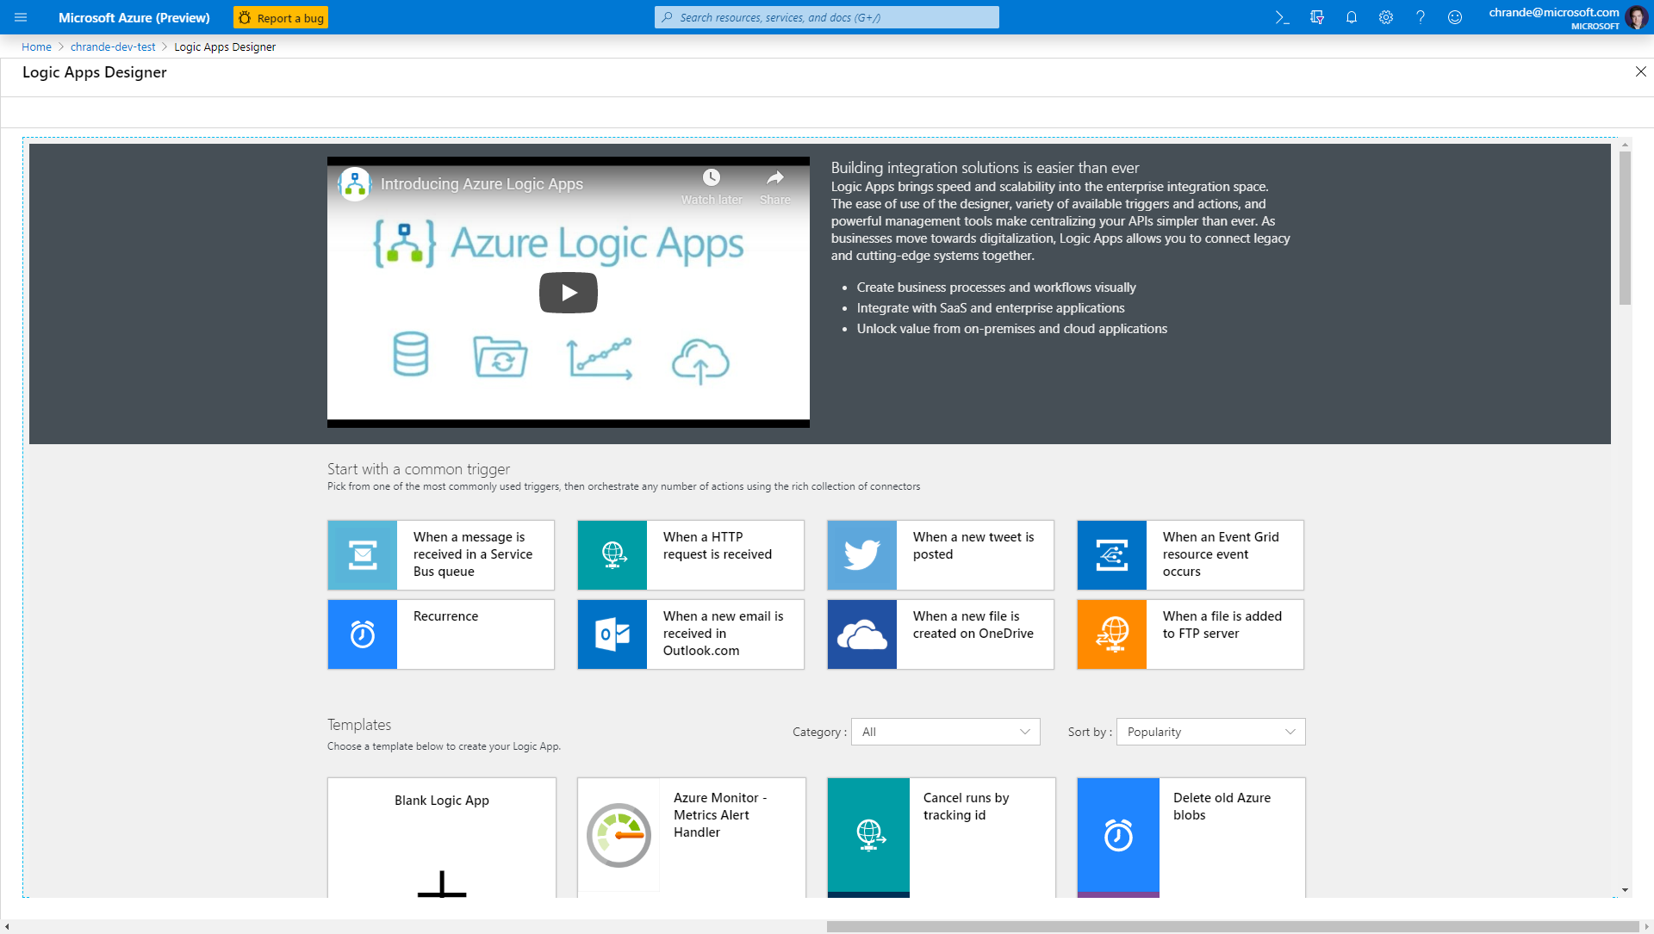Select the Event Grid trigger icon
This screenshot has width=1654, height=934.
[x=1112, y=555]
